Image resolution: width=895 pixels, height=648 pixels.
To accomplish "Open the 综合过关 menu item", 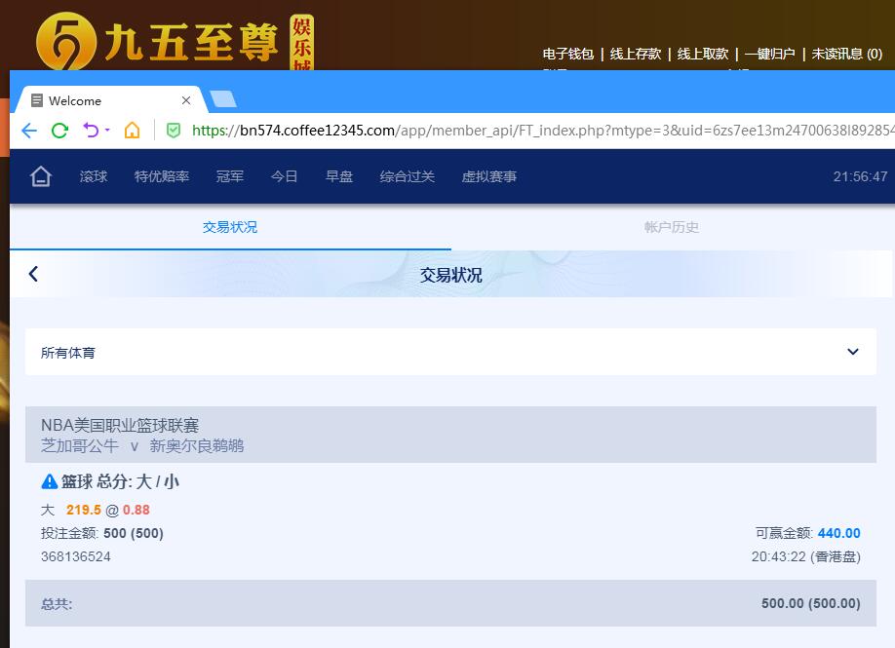I will pos(408,176).
